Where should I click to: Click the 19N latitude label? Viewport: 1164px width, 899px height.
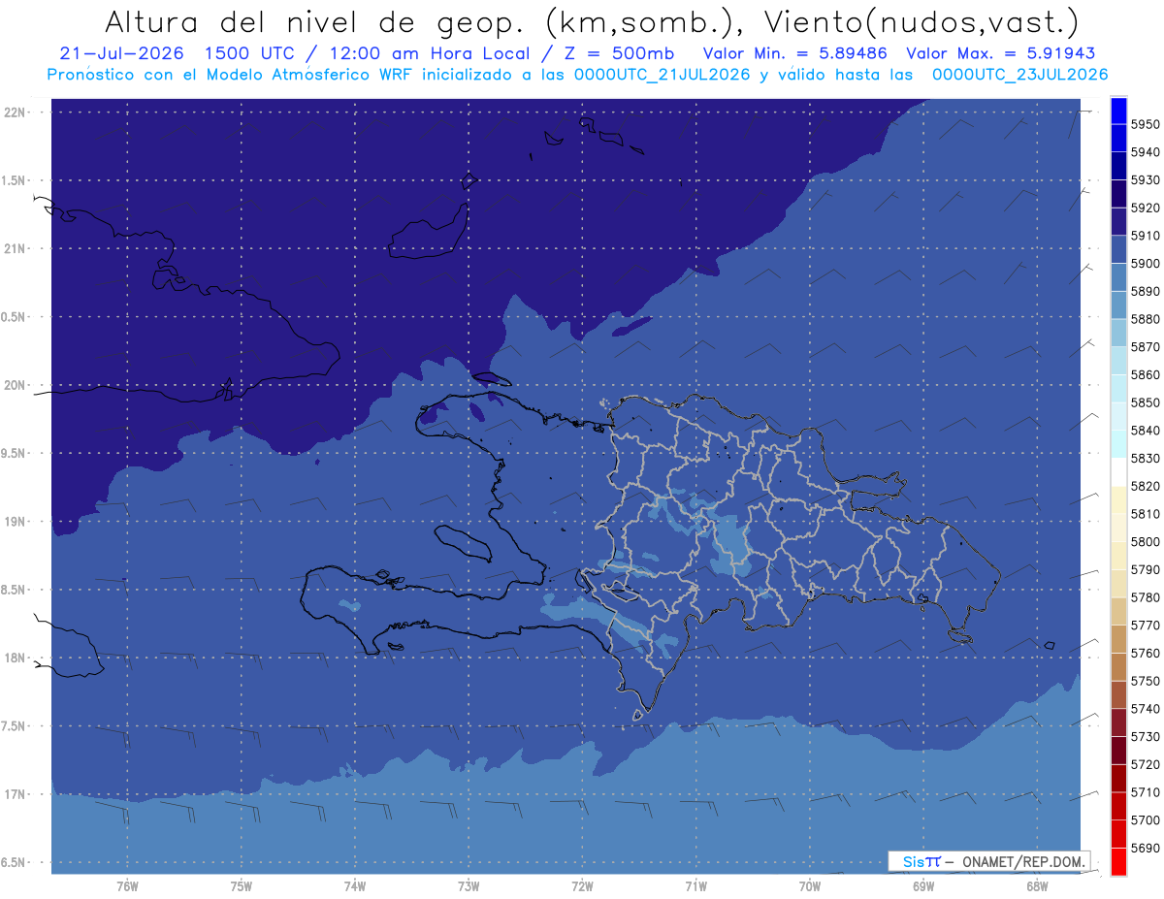point(16,522)
